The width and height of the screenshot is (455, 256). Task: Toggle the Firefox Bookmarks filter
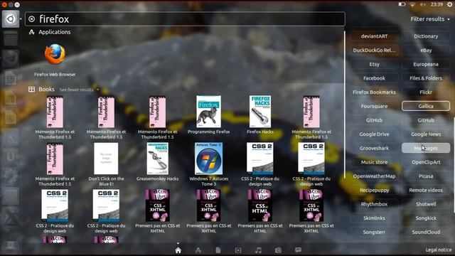[374, 92]
